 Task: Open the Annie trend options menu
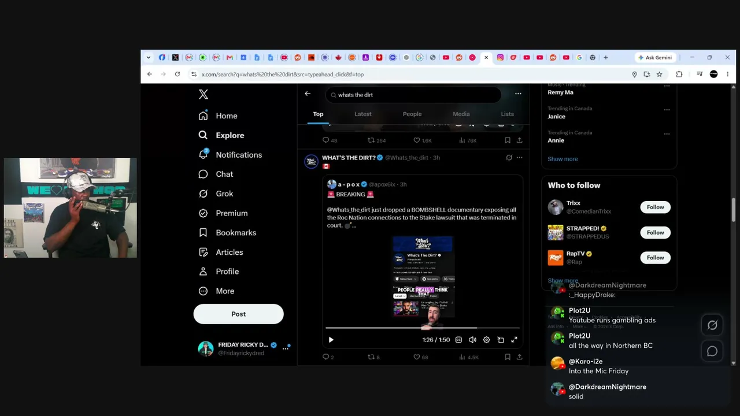[667, 133]
